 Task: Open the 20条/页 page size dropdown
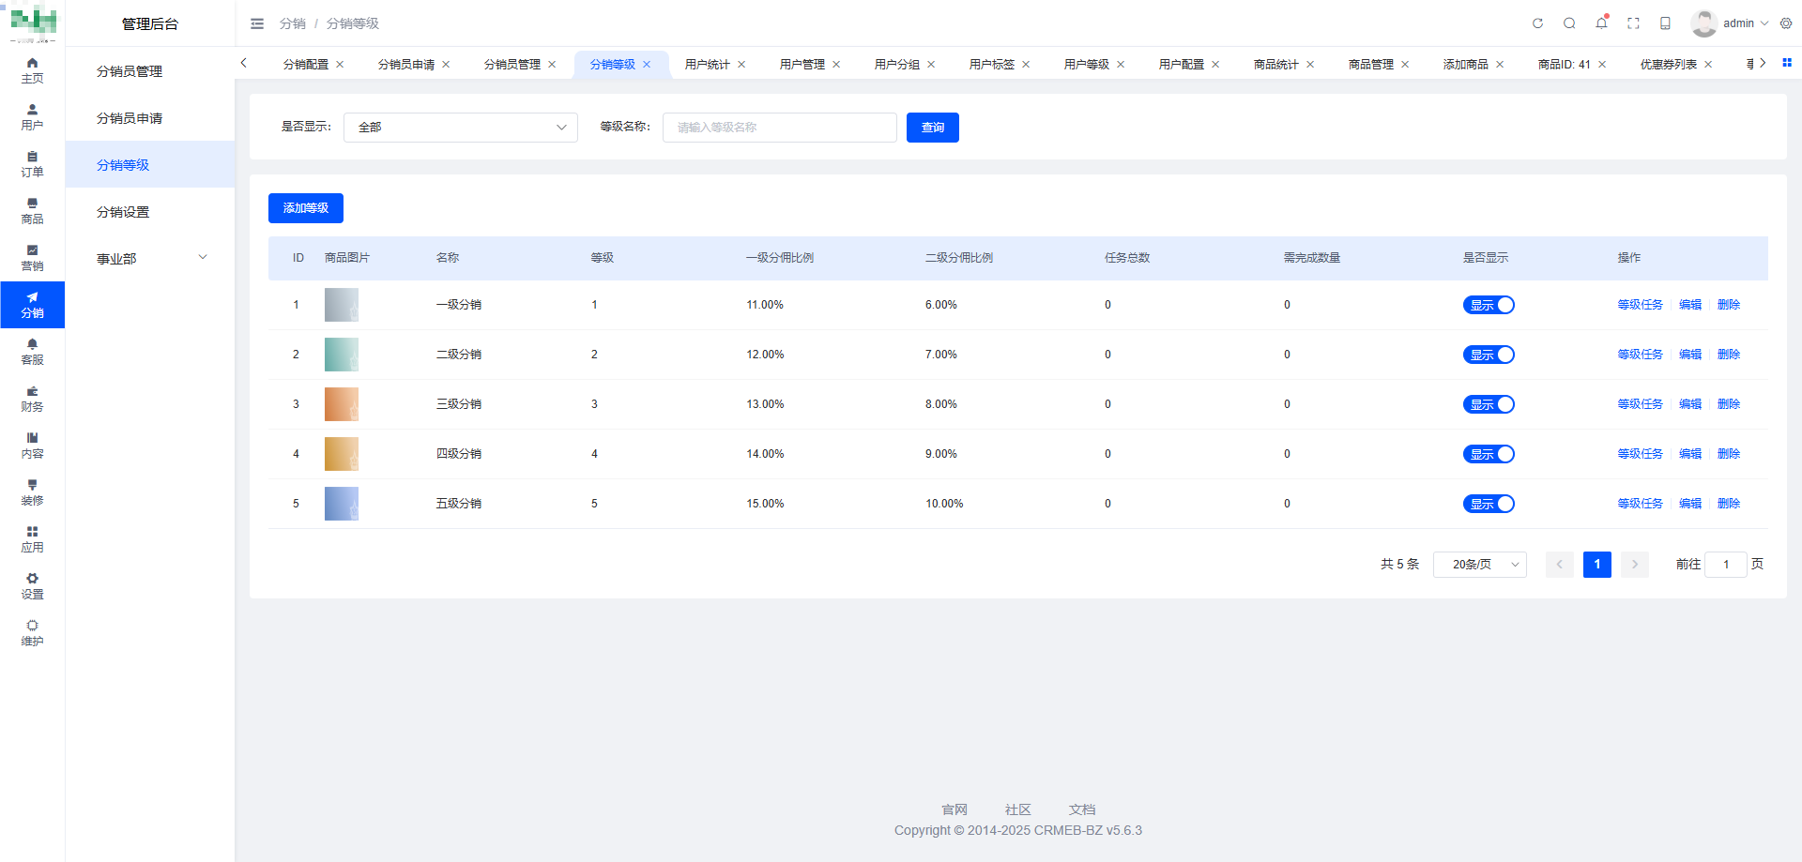click(1479, 565)
